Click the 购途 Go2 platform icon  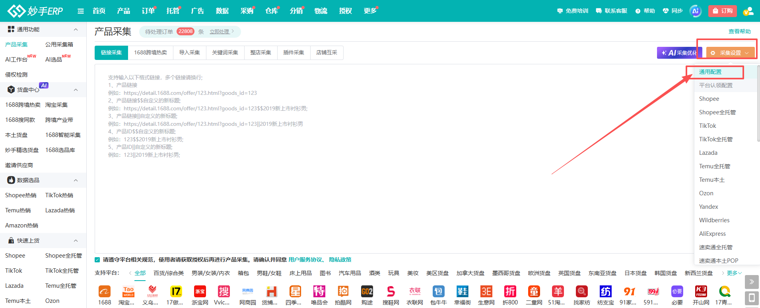pyautogui.click(x=367, y=291)
